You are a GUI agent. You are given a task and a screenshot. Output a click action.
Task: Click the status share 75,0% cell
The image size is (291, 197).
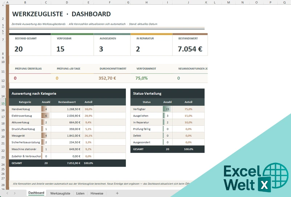(188, 109)
